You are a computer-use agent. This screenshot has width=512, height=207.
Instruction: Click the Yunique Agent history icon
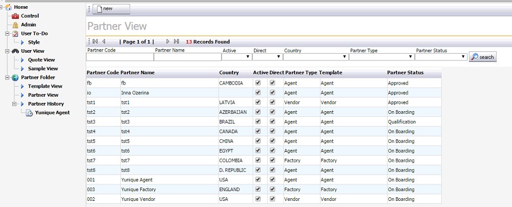[29, 113]
